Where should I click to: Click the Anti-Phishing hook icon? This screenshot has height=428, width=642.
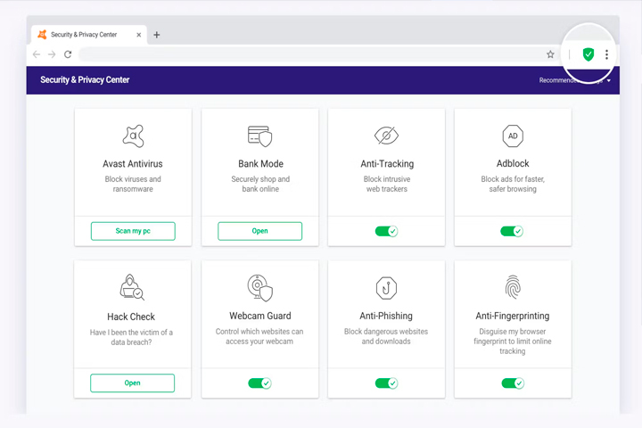point(386,288)
